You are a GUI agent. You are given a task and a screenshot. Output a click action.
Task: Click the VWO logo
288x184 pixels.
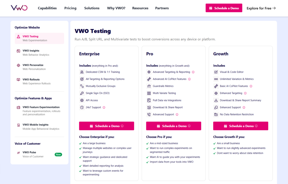coord(19,8)
